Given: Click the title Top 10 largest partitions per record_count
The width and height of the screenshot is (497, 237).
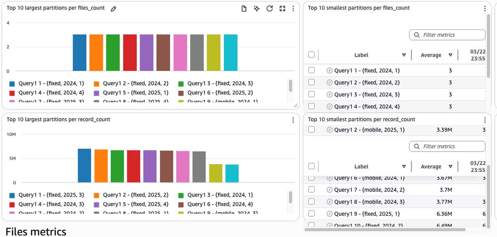Looking at the screenshot, I should pos(58,119).
